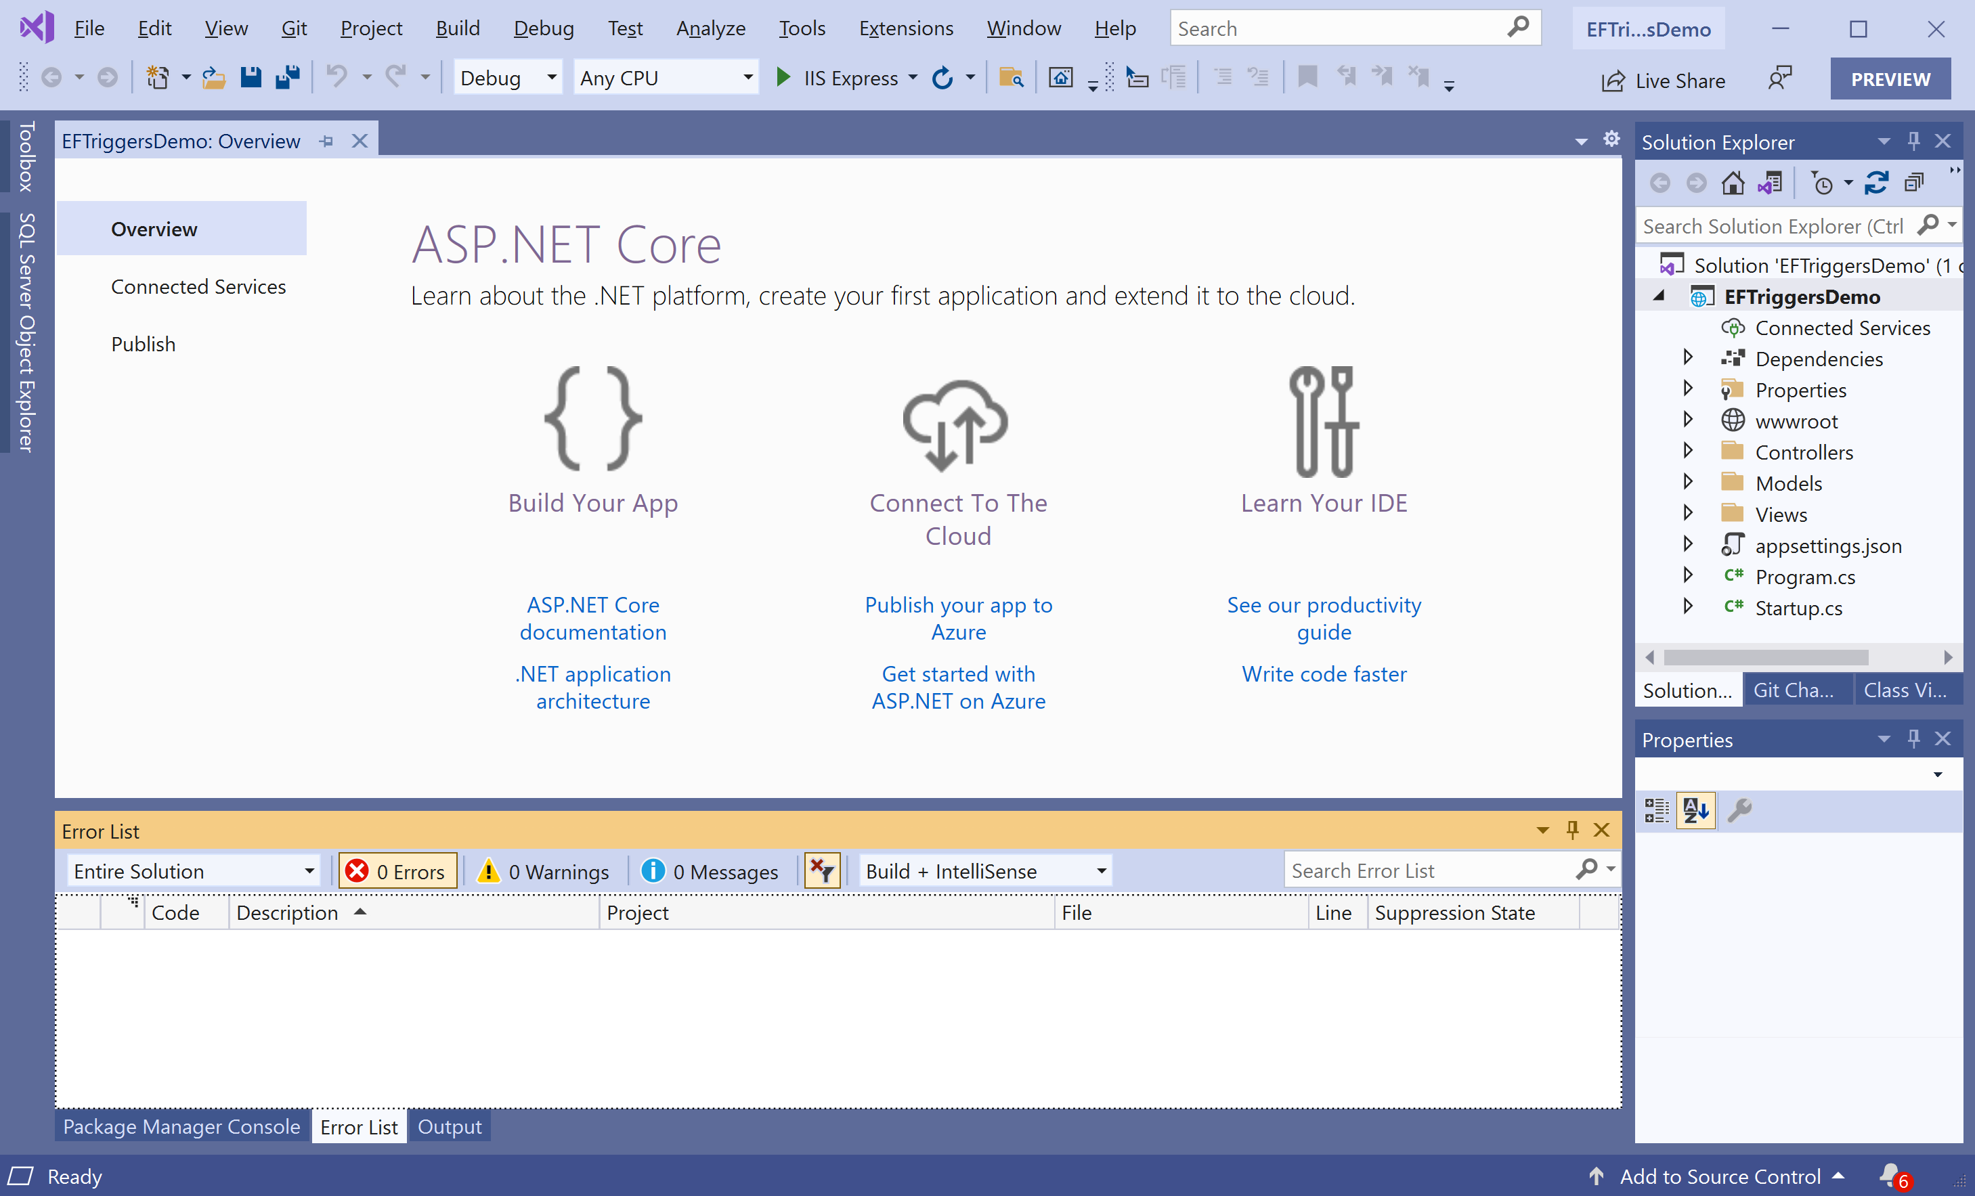
Task: Toggle Alphabetical sort in Properties panel
Action: 1696,811
